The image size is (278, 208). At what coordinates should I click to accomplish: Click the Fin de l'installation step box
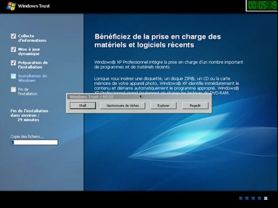click(13, 90)
